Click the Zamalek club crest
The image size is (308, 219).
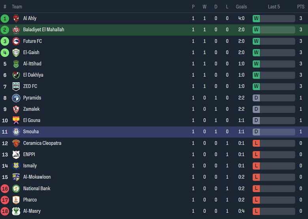16,109
